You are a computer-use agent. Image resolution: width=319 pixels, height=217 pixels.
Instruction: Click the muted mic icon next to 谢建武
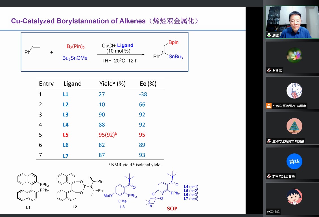click(269, 71)
